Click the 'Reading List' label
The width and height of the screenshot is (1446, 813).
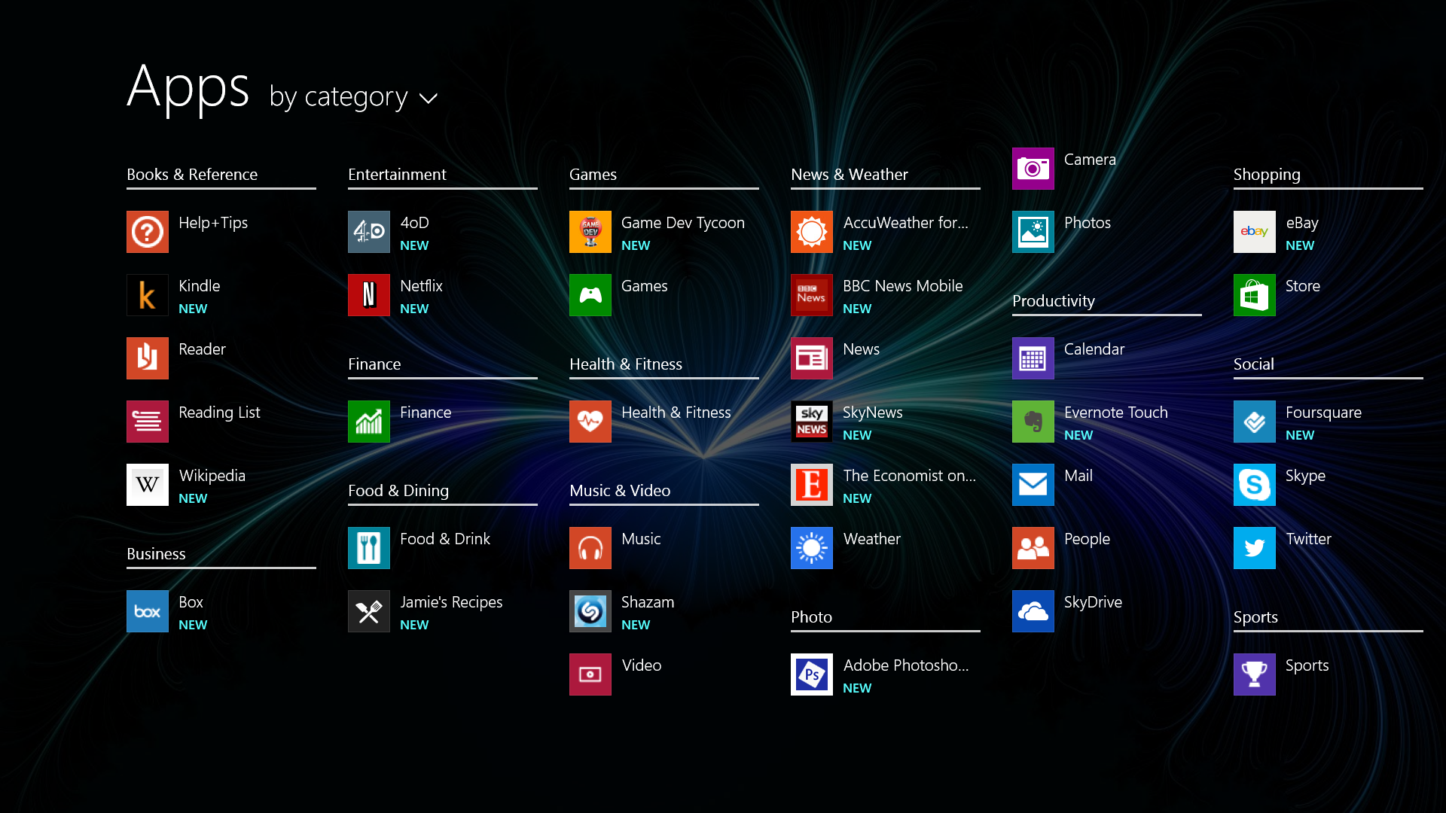pyautogui.click(x=219, y=413)
